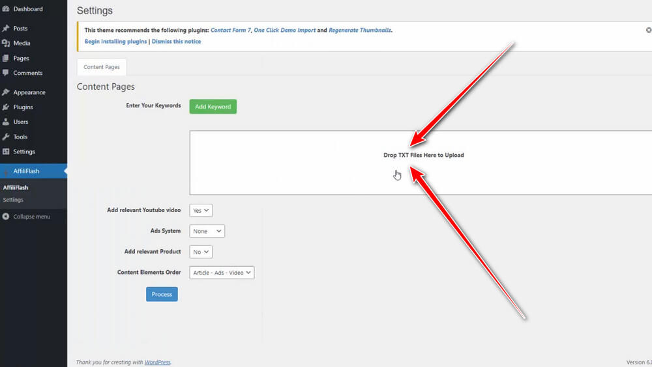Viewport: 652px width, 367px height.
Task: Open the One Click Demo Import link
Action: click(285, 30)
